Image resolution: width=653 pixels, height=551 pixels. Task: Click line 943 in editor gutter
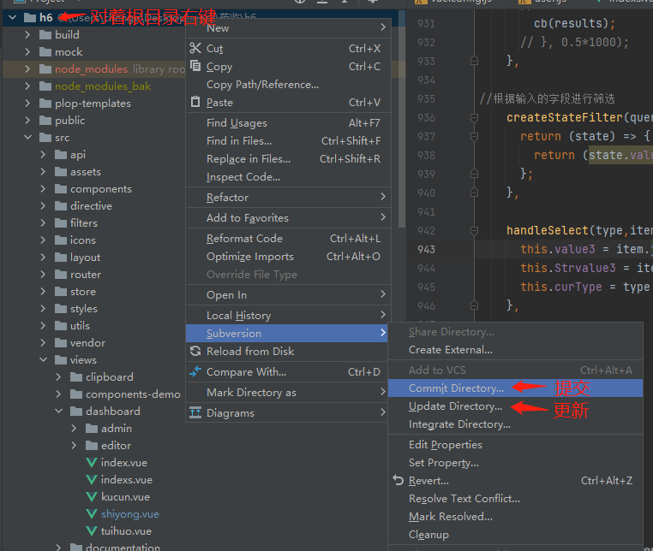pos(426,250)
